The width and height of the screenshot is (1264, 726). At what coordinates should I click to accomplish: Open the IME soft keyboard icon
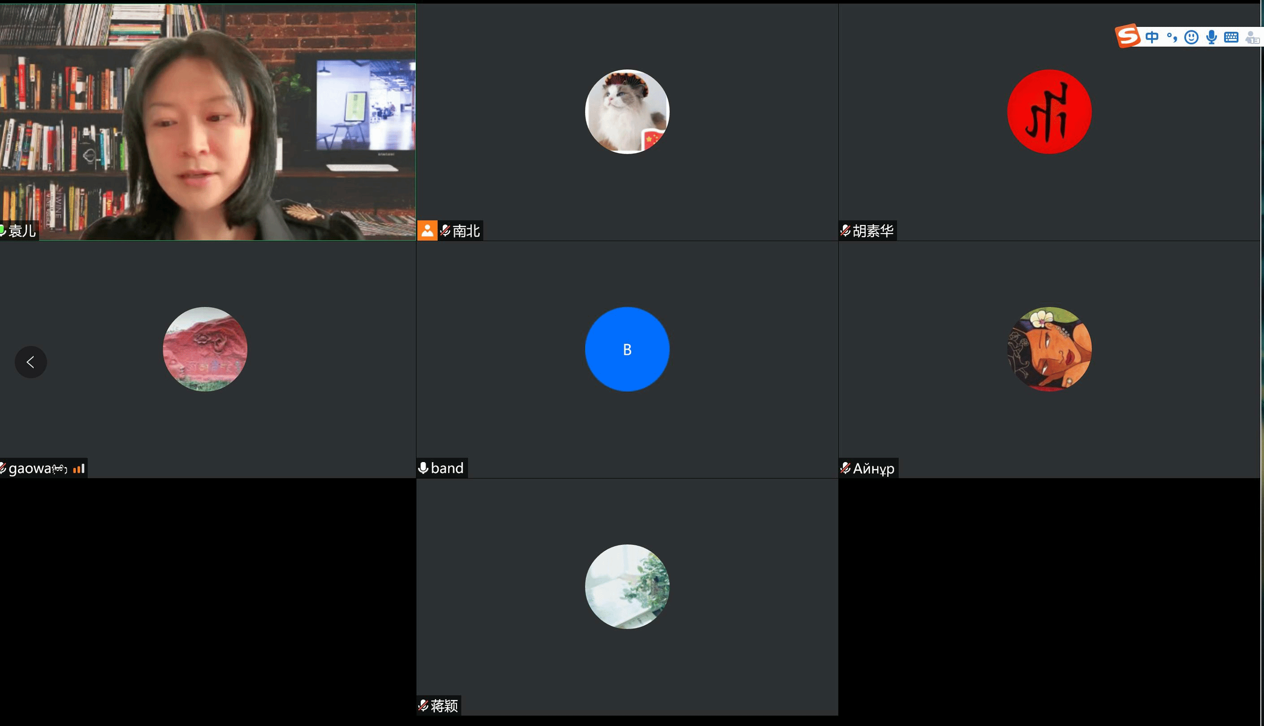click(1231, 37)
